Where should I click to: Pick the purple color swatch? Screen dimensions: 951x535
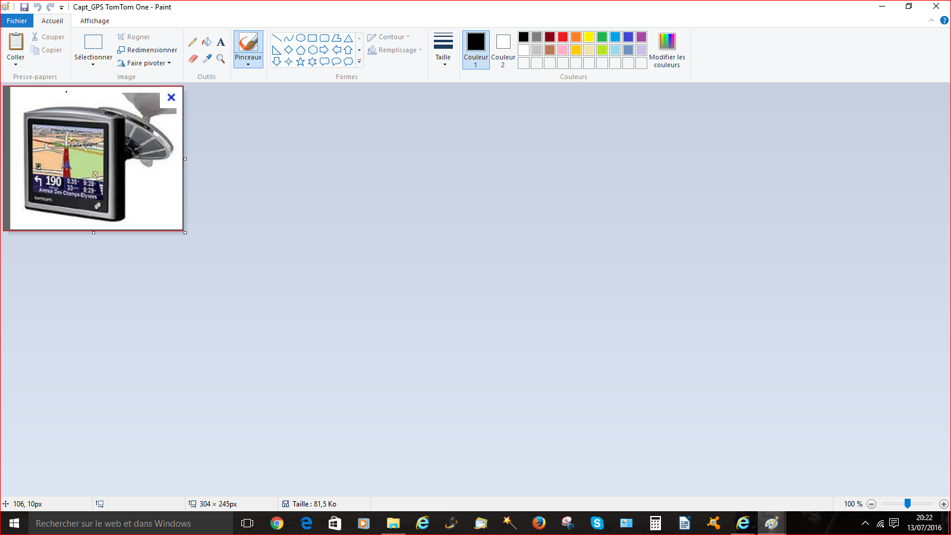(641, 37)
